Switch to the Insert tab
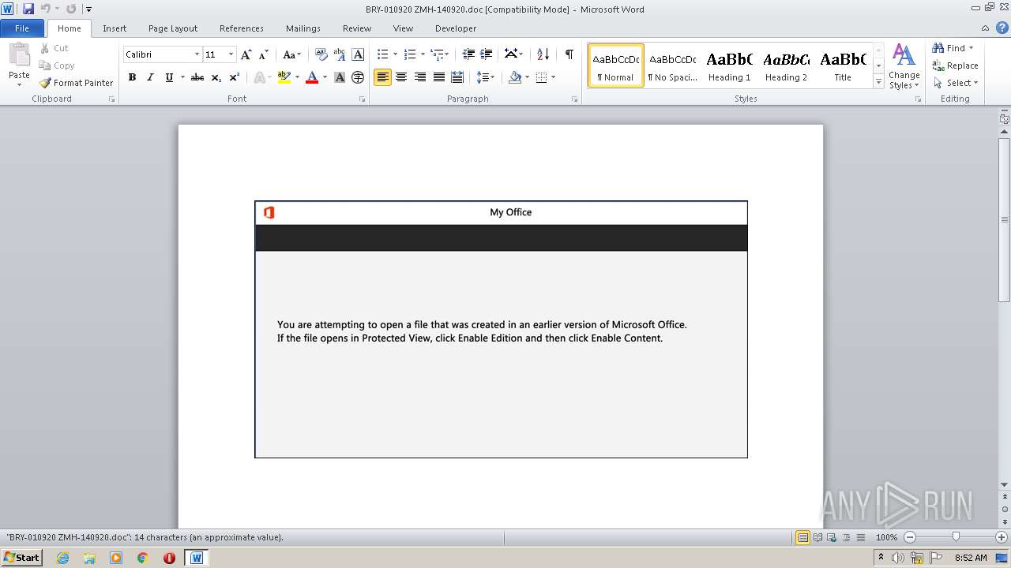1011x568 pixels. pyautogui.click(x=115, y=28)
